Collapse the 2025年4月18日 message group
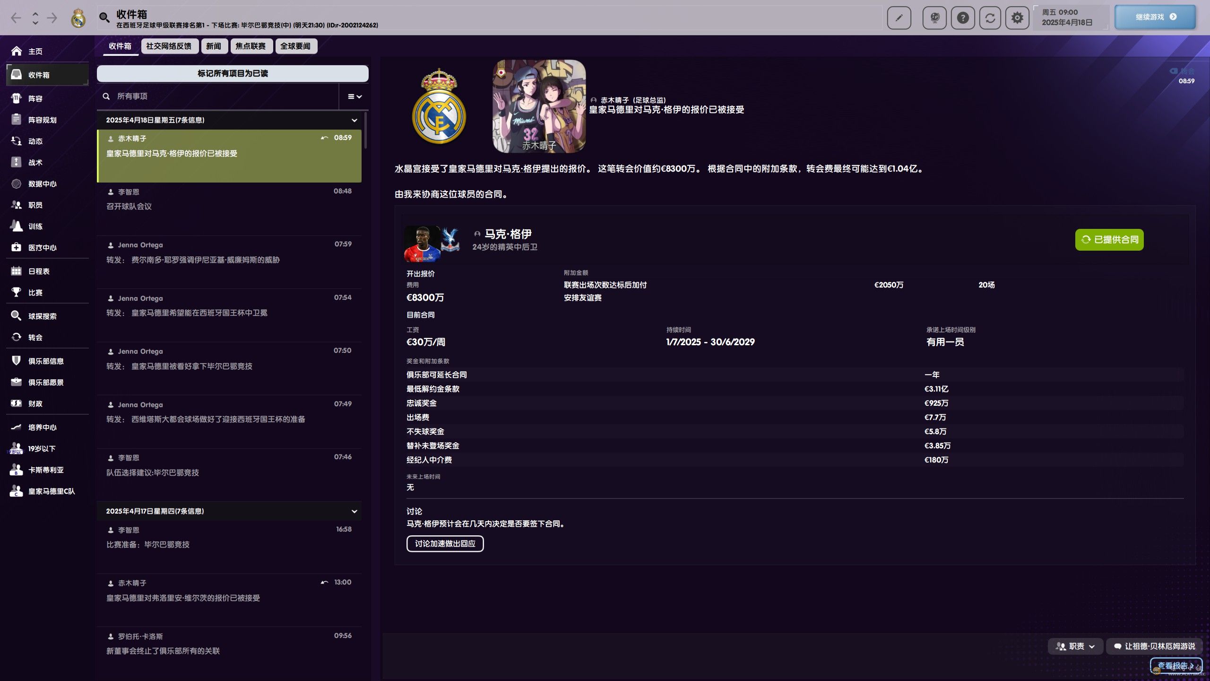 point(354,120)
